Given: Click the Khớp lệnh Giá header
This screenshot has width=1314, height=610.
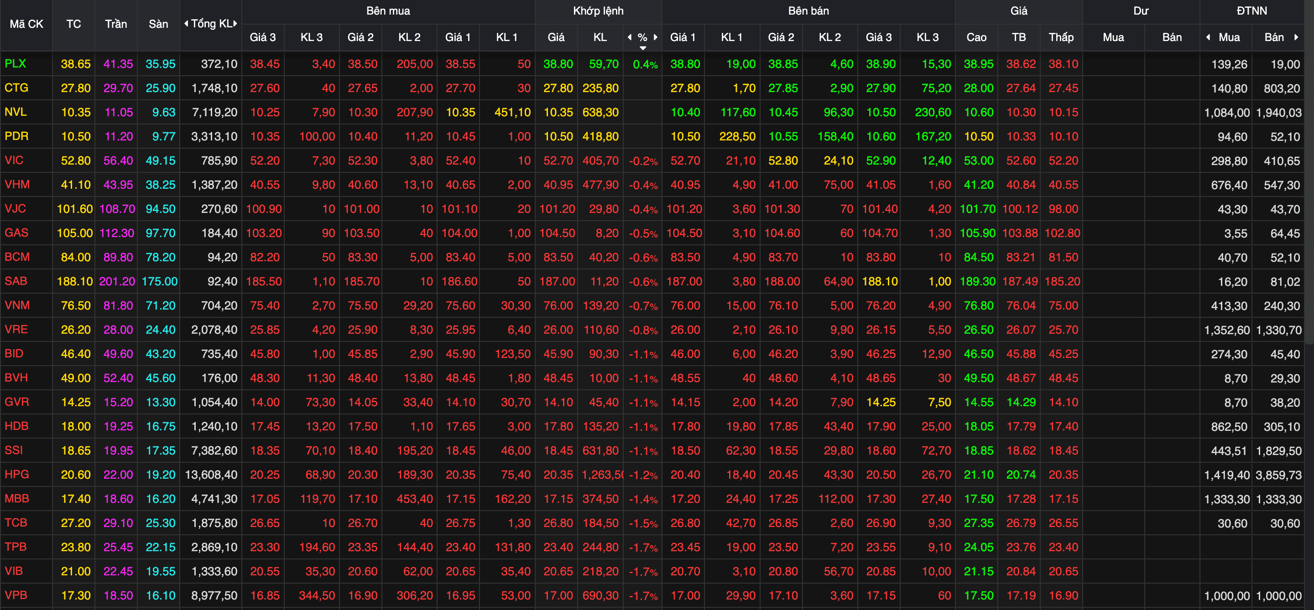Looking at the screenshot, I should click(x=556, y=37).
